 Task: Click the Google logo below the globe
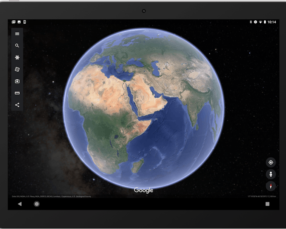[144, 191]
